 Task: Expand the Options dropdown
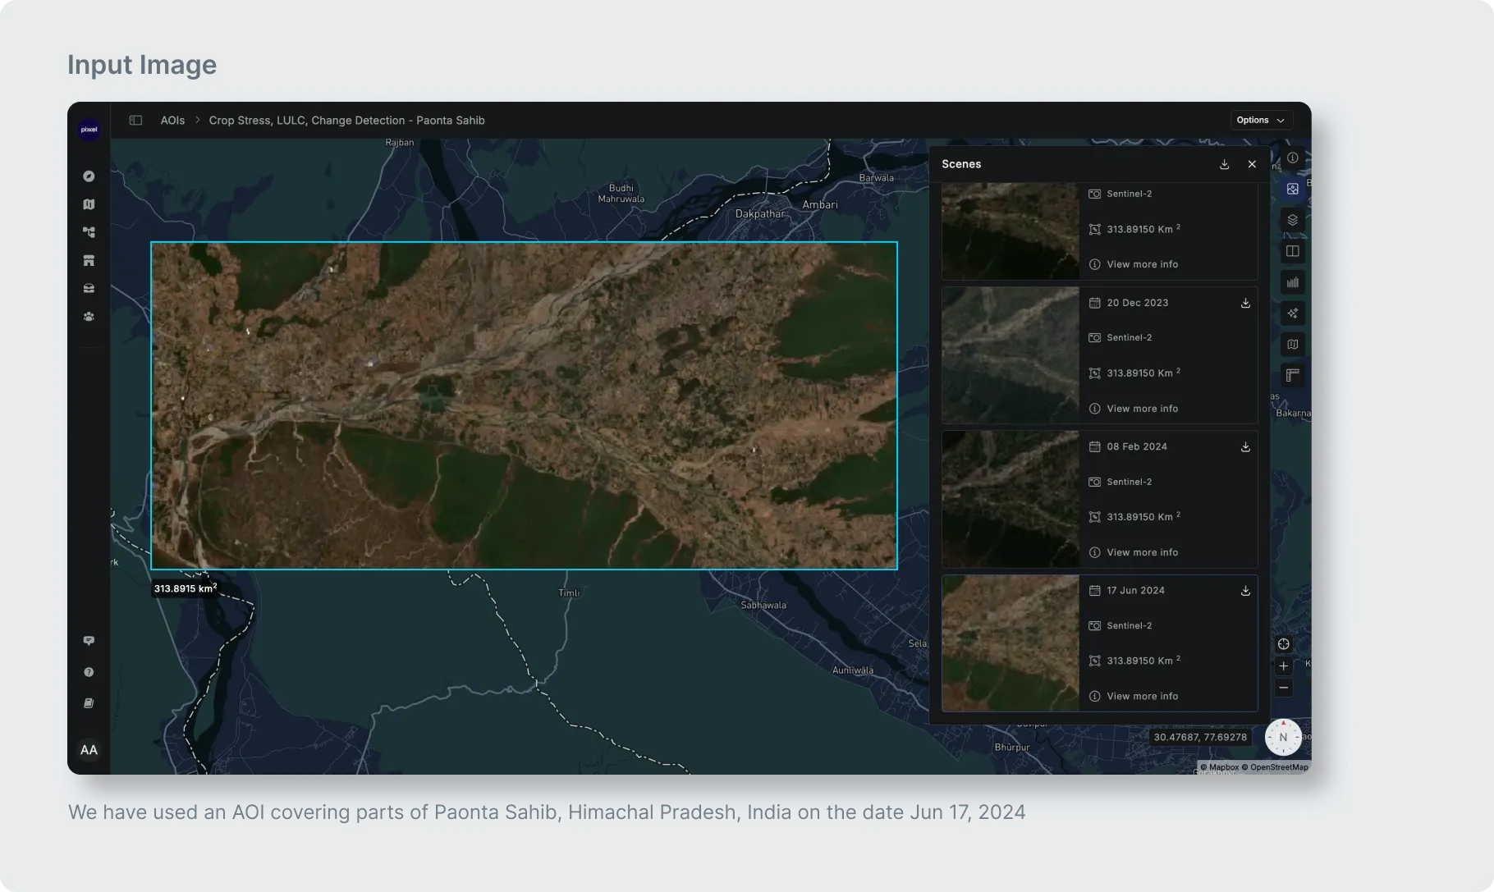pos(1260,120)
